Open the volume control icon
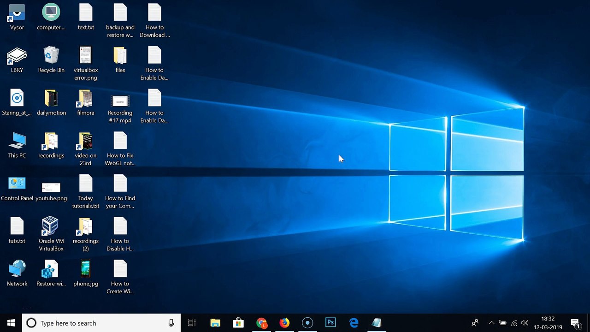The image size is (590, 332). coord(525,323)
